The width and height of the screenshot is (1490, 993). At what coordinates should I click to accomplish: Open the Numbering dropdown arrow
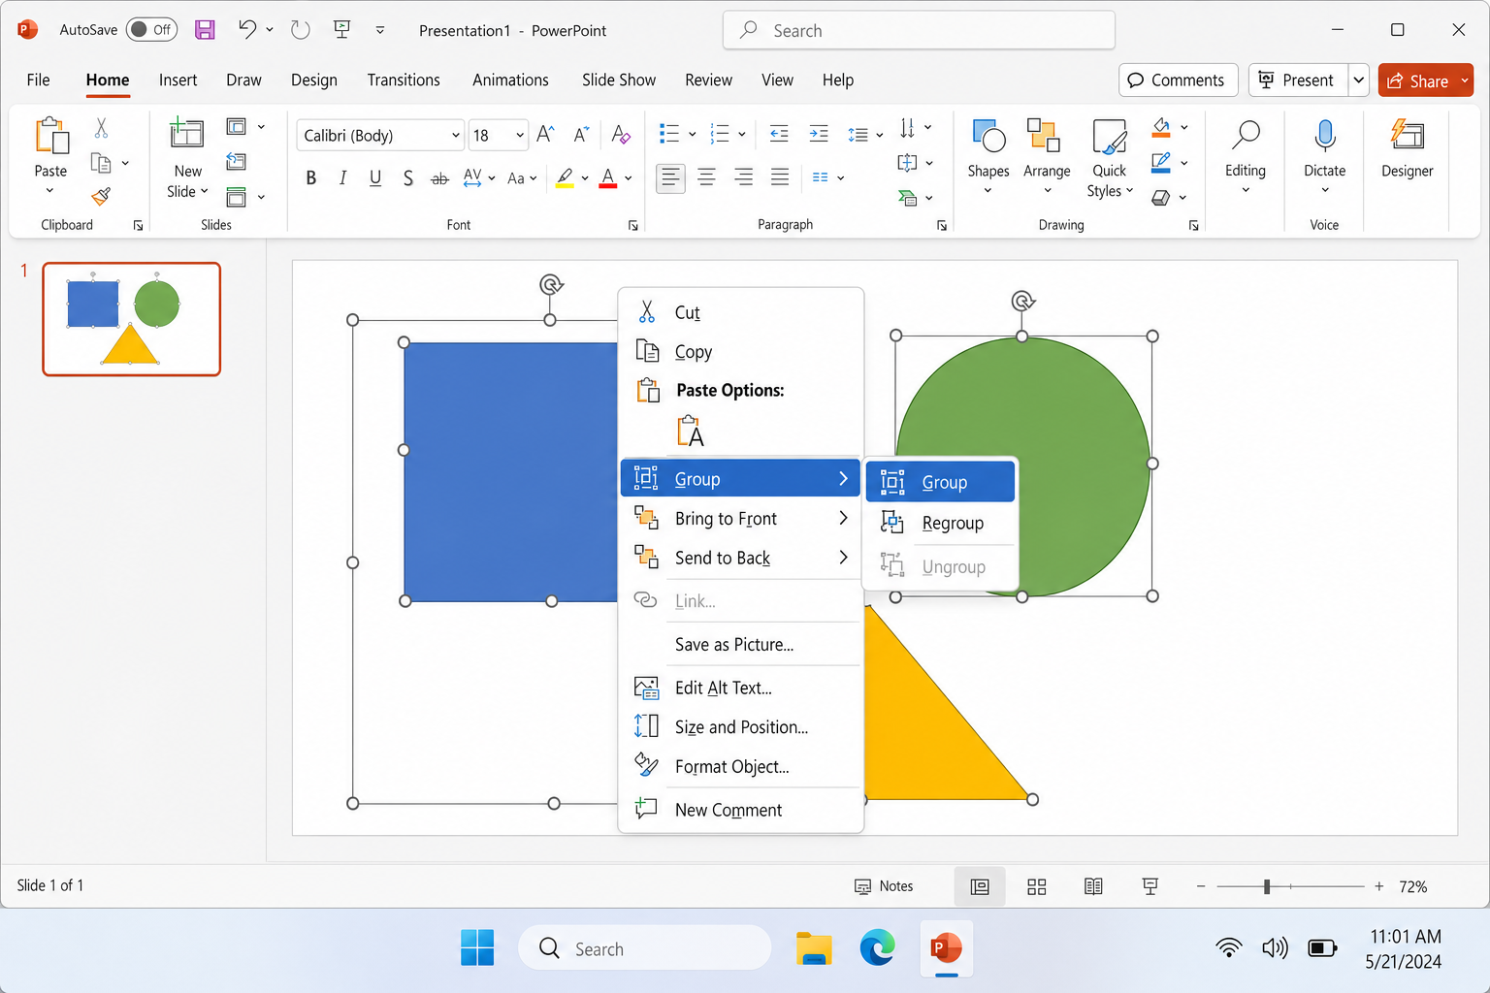(x=742, y=135)
